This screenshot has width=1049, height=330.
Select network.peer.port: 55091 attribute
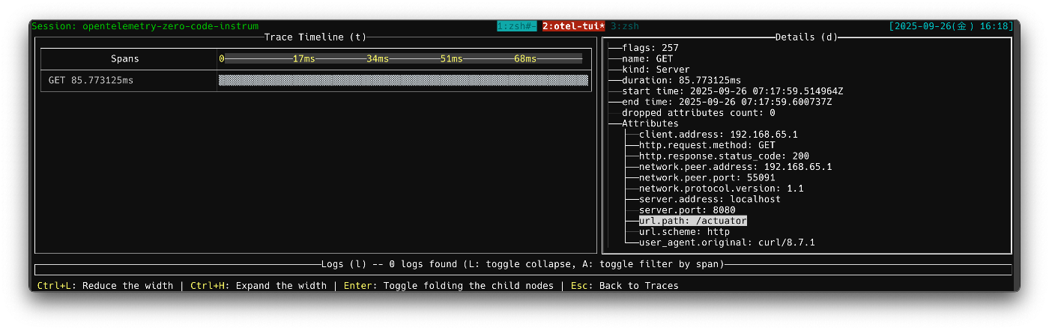(707, 178)
